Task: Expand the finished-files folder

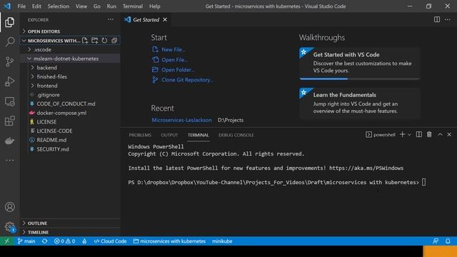Action: 70,76
